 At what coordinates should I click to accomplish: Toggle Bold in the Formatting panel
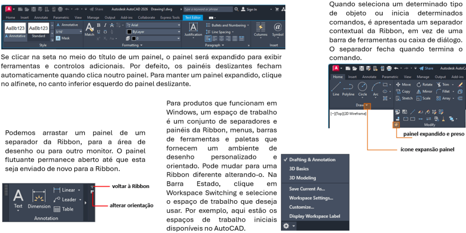click(99, 25)
